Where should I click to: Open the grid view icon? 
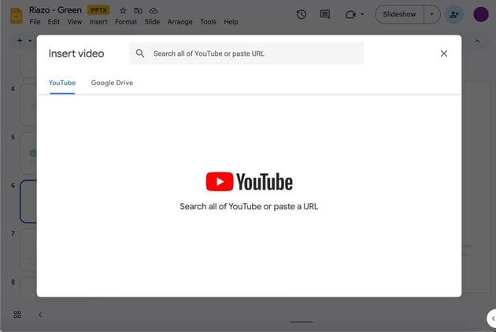point(17,315)
